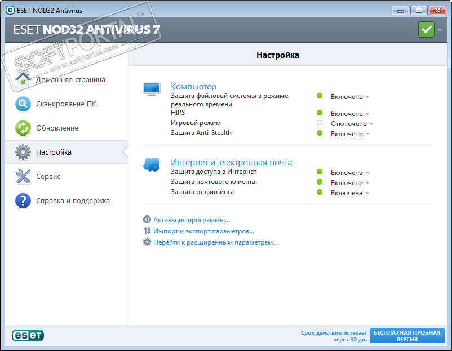The image size is (452, 351).
Task: Click the Компьютер monitor icon
Action: pyautogui.click(x=152, y=89)
